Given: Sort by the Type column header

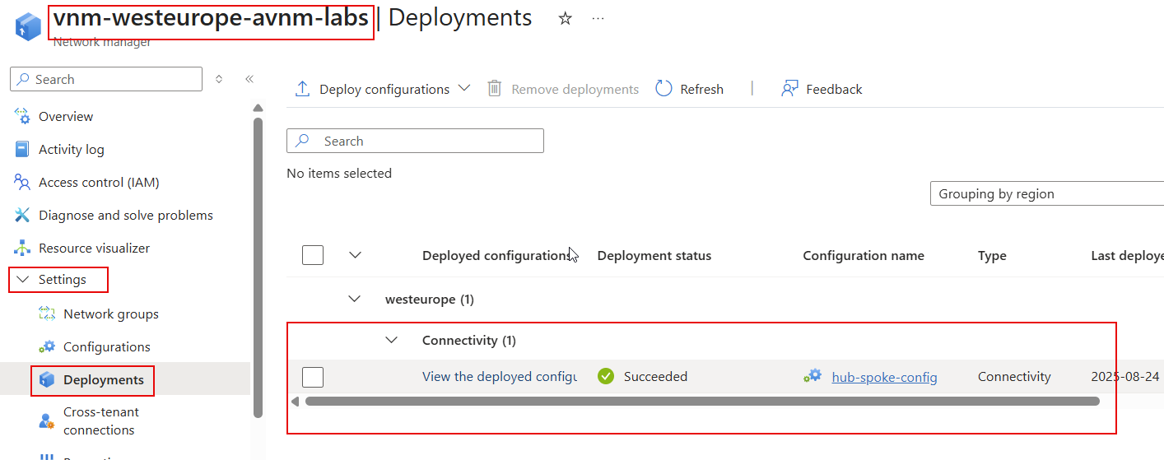Looking at the screenshot, I should tap(992, 256).
